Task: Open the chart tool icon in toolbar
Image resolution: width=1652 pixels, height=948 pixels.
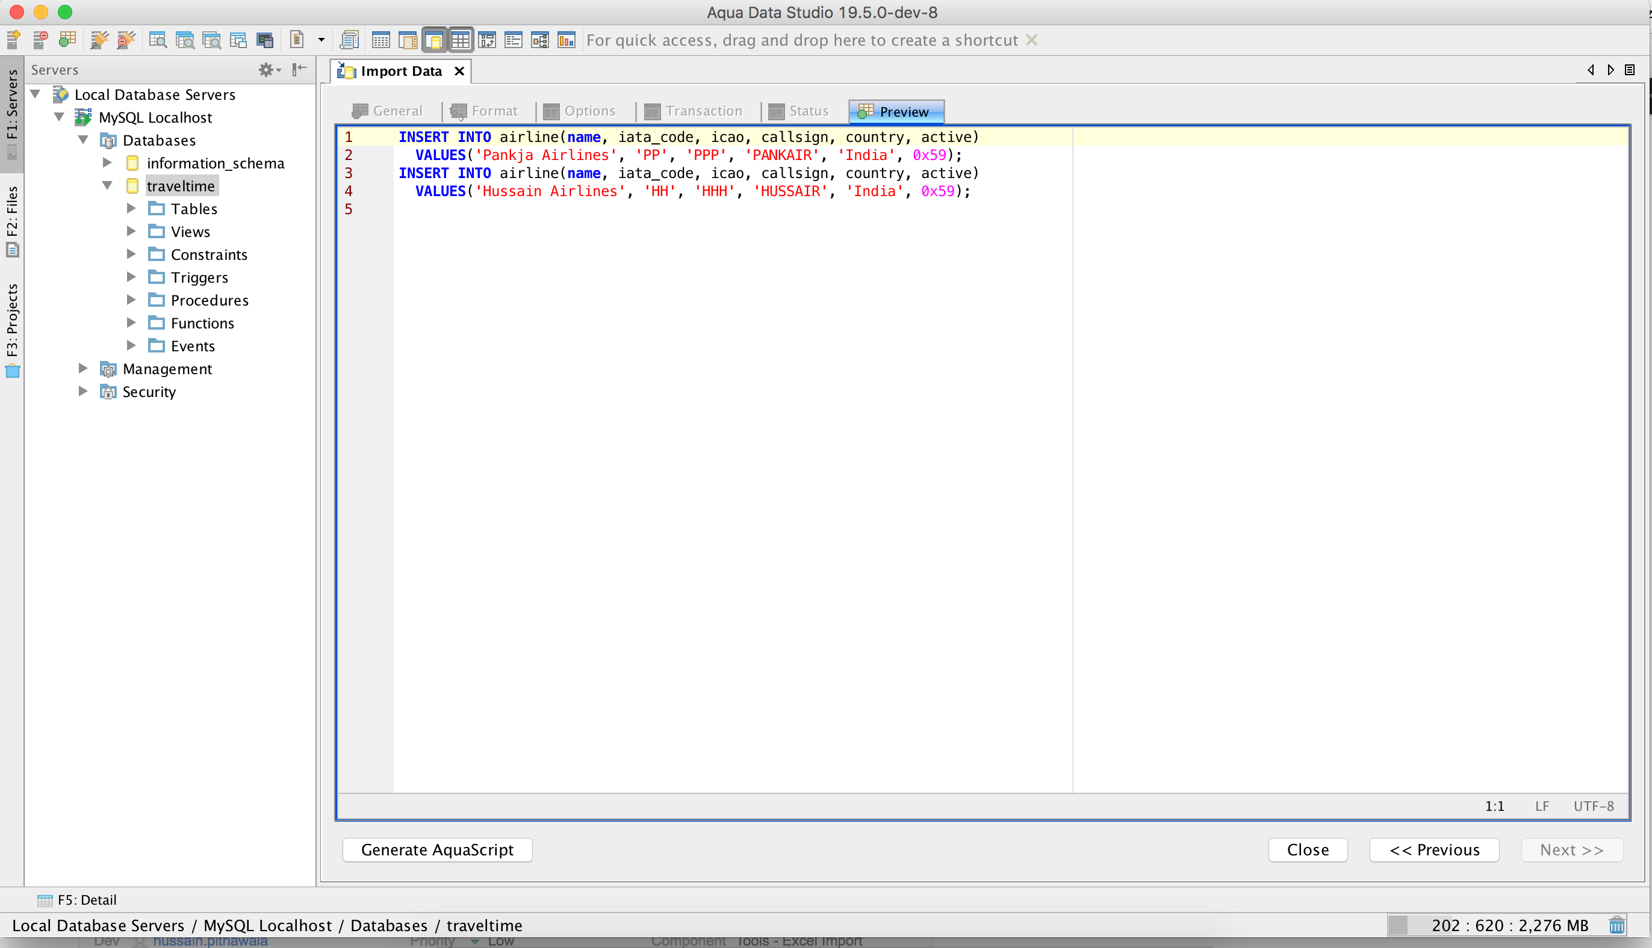Action: (x=567, y=40)
